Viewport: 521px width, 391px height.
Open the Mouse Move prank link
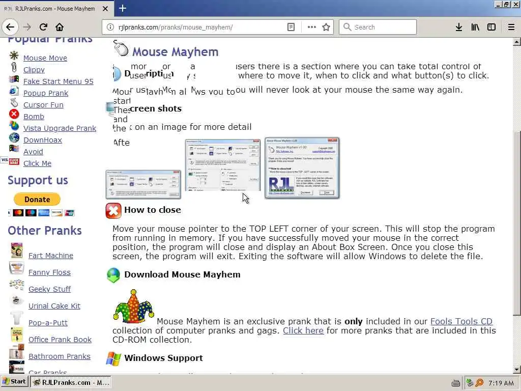45,58
